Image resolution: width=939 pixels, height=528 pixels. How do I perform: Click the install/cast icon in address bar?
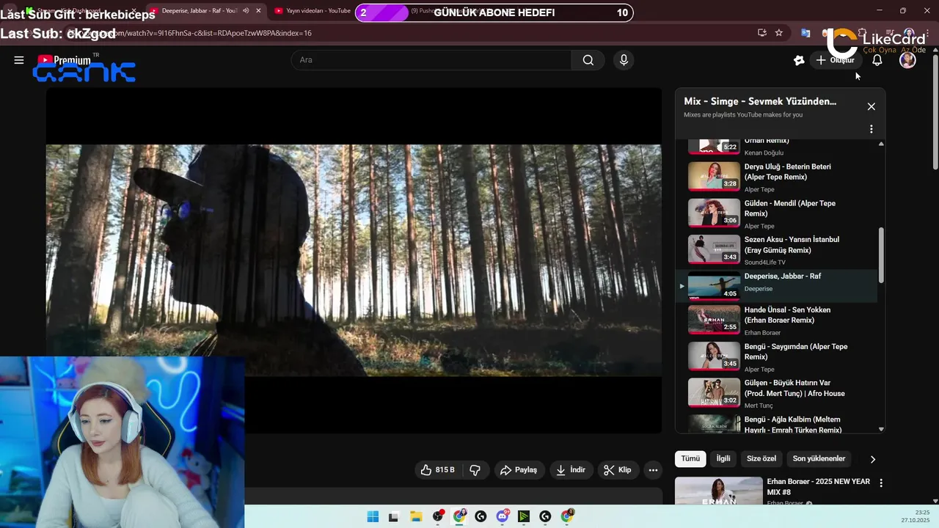click(x=761, y=33)
